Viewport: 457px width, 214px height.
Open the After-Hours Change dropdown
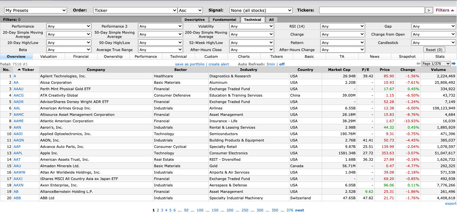343,50
